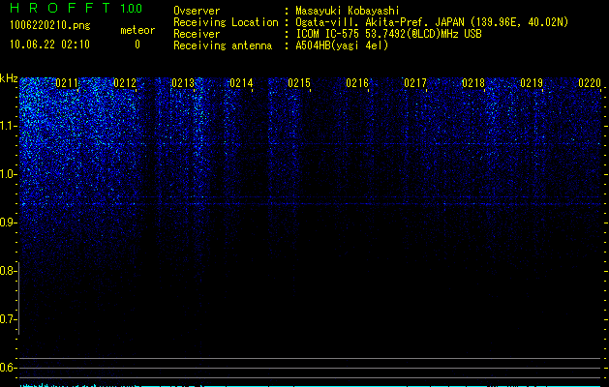Click the meteor count value 0
The image size is (609, 387).
pos(137,45)
